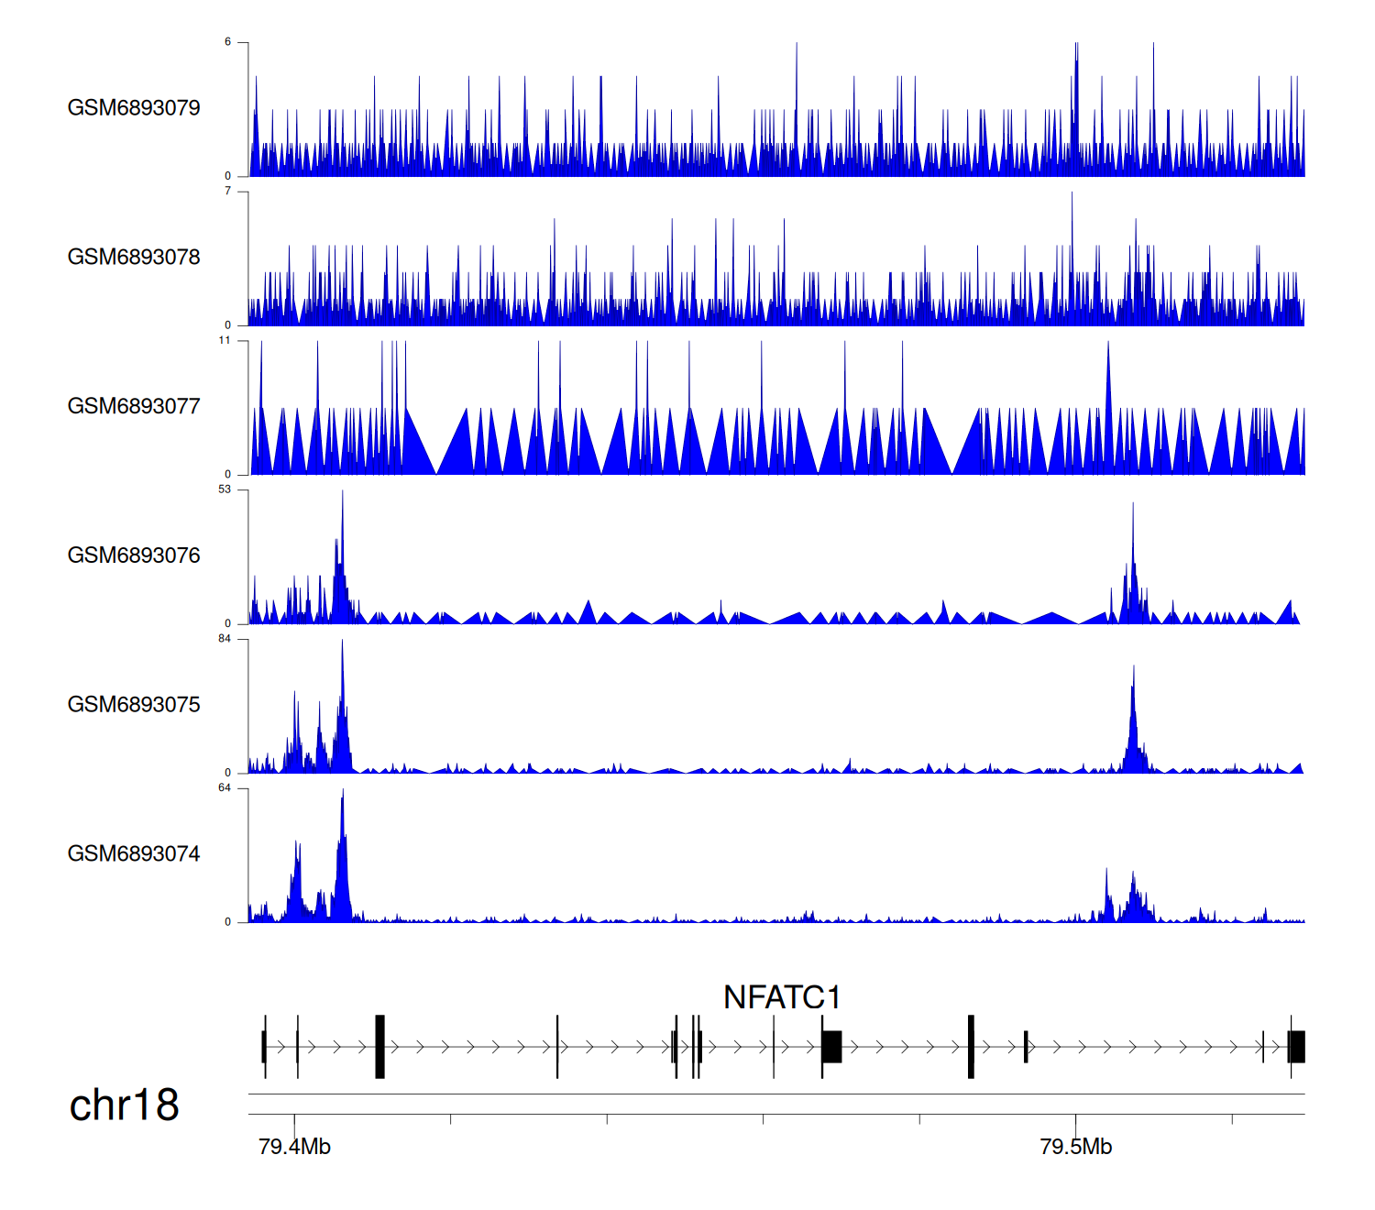Click the chr18 chromosome label

coord(124,1105)
